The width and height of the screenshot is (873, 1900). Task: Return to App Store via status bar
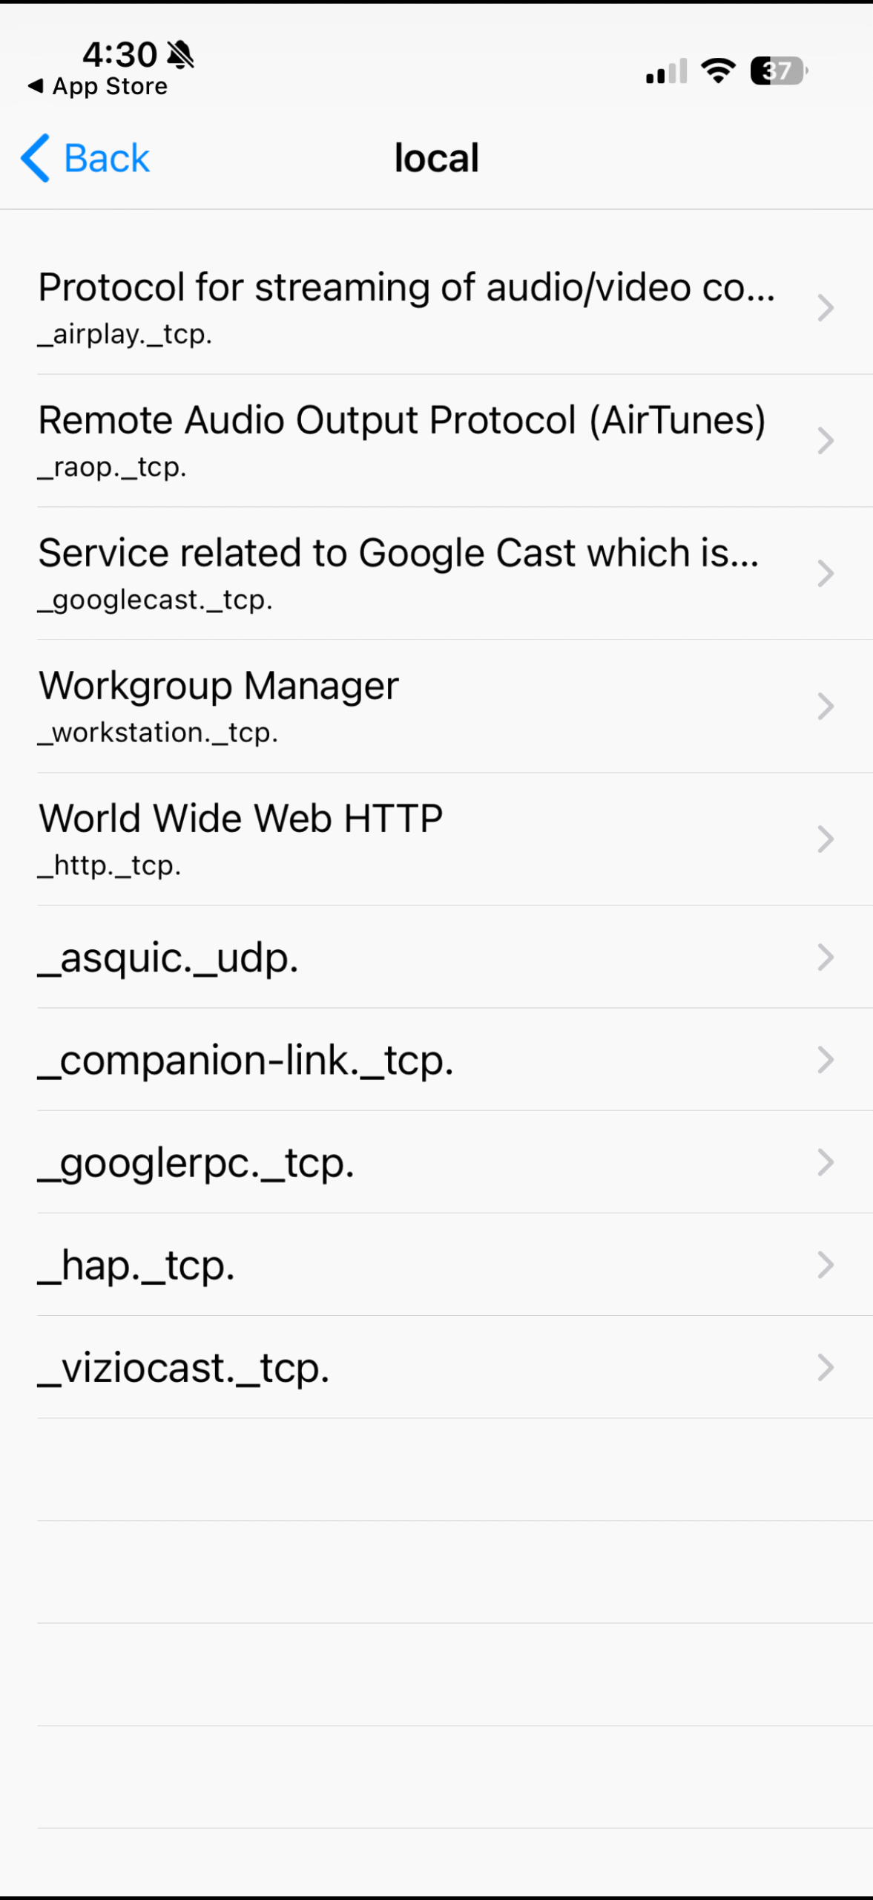(x=99, y=87)
